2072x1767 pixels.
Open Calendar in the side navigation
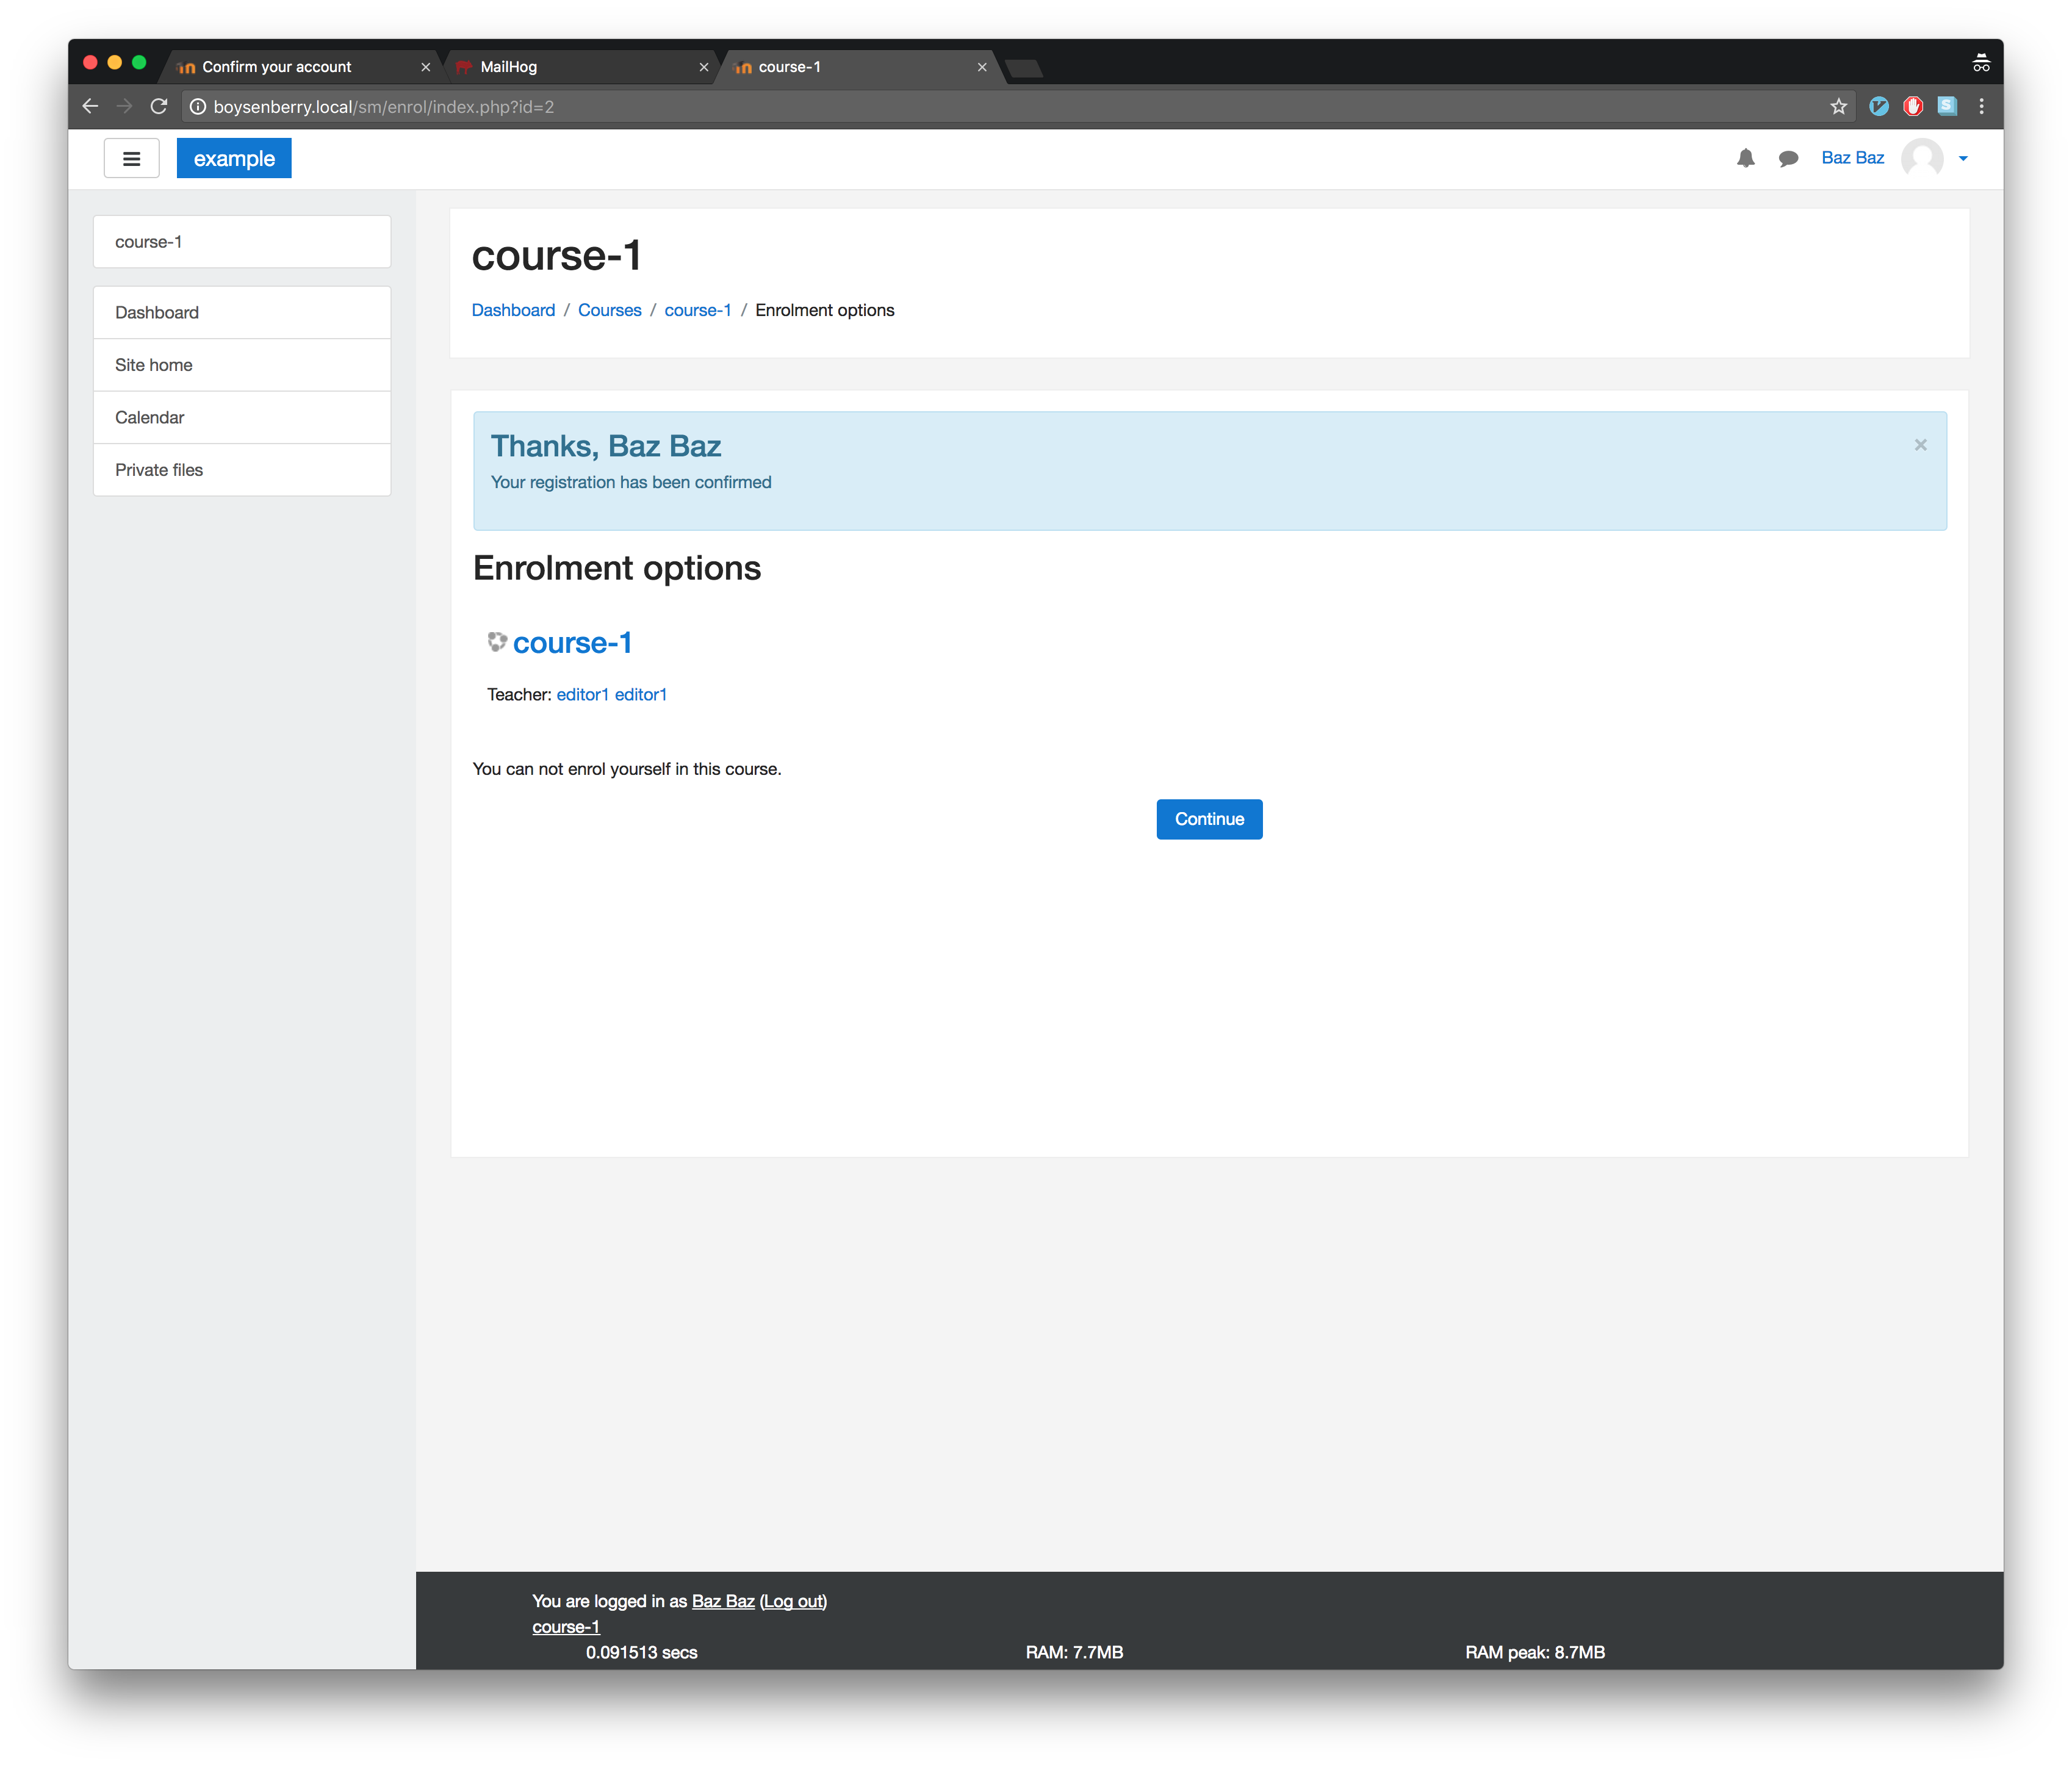[242, 417]
